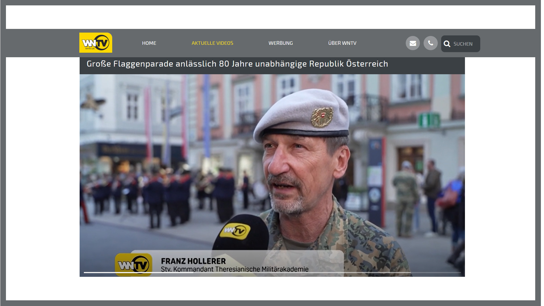This screenshot has height=306, width=544.
Task: Click the video player frame to play
Action: pos(272,175)
